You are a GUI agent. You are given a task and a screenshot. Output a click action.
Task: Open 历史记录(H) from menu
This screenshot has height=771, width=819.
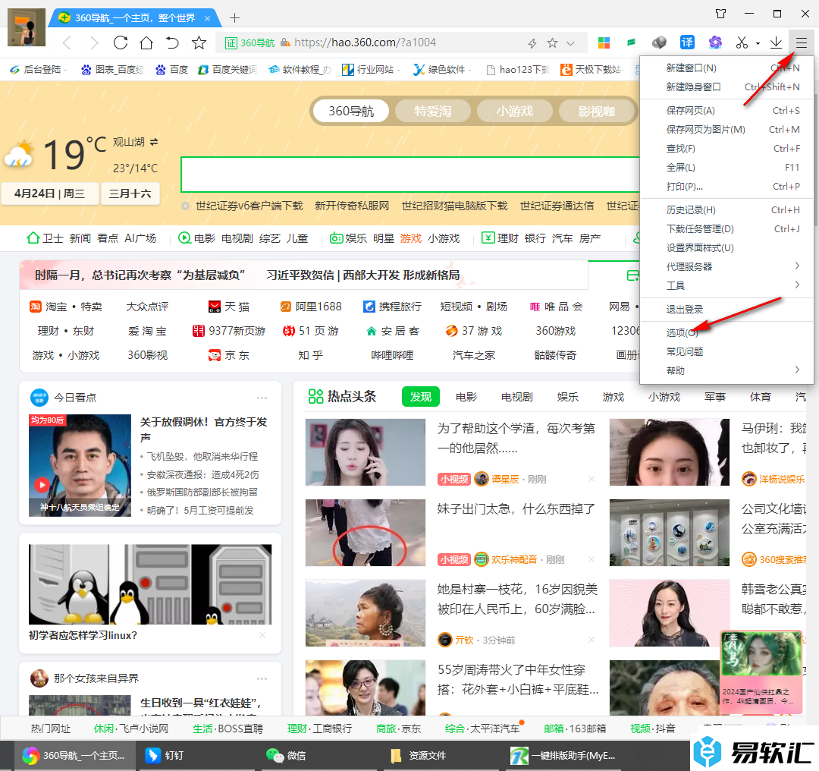(x=727, y=209)
